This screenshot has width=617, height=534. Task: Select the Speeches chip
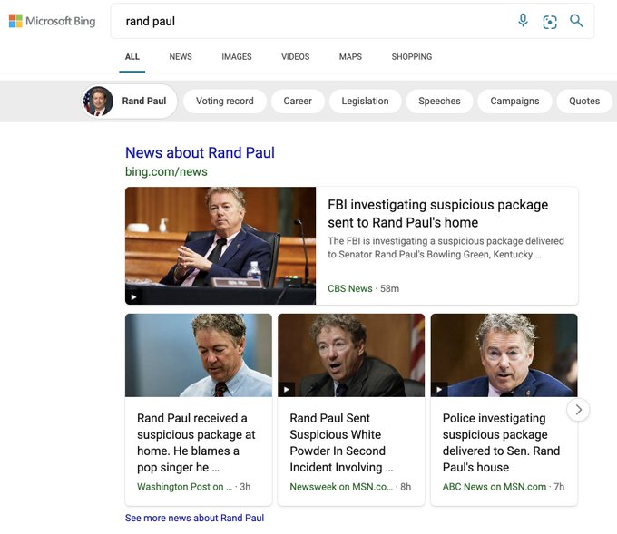[439, 101]
